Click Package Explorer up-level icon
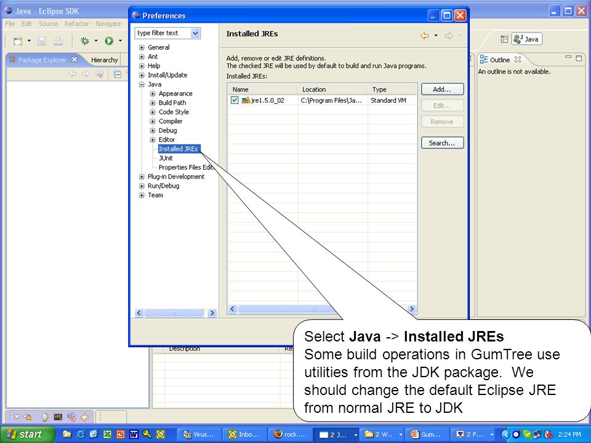 (x=100, y=74)
